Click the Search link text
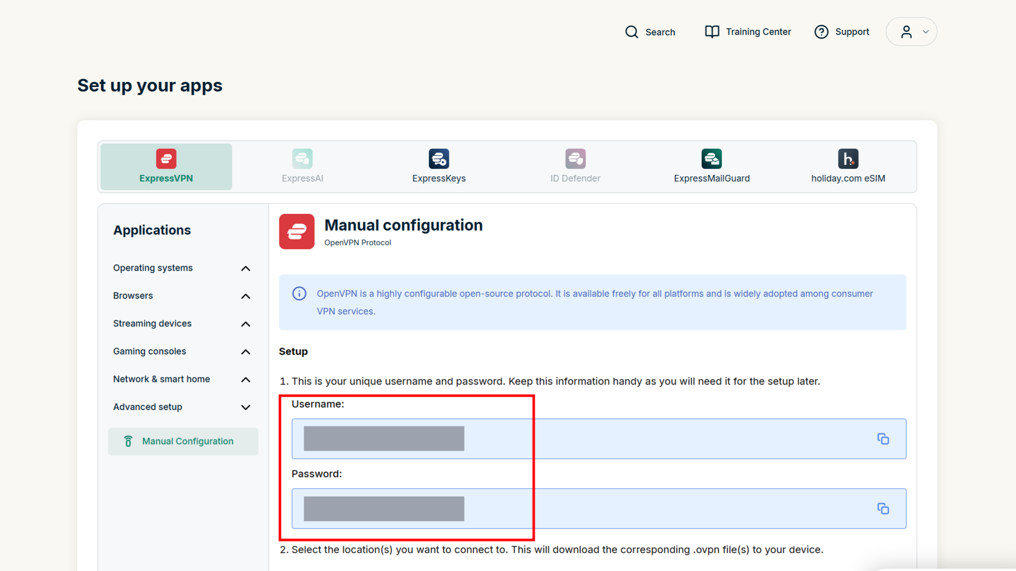Image resolution: width=1016 pixels, height=571 pixels. tap(660, 32)
